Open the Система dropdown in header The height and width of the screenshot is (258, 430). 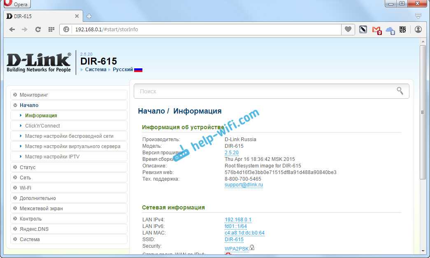pyautogui.click(x=95, y=70)
